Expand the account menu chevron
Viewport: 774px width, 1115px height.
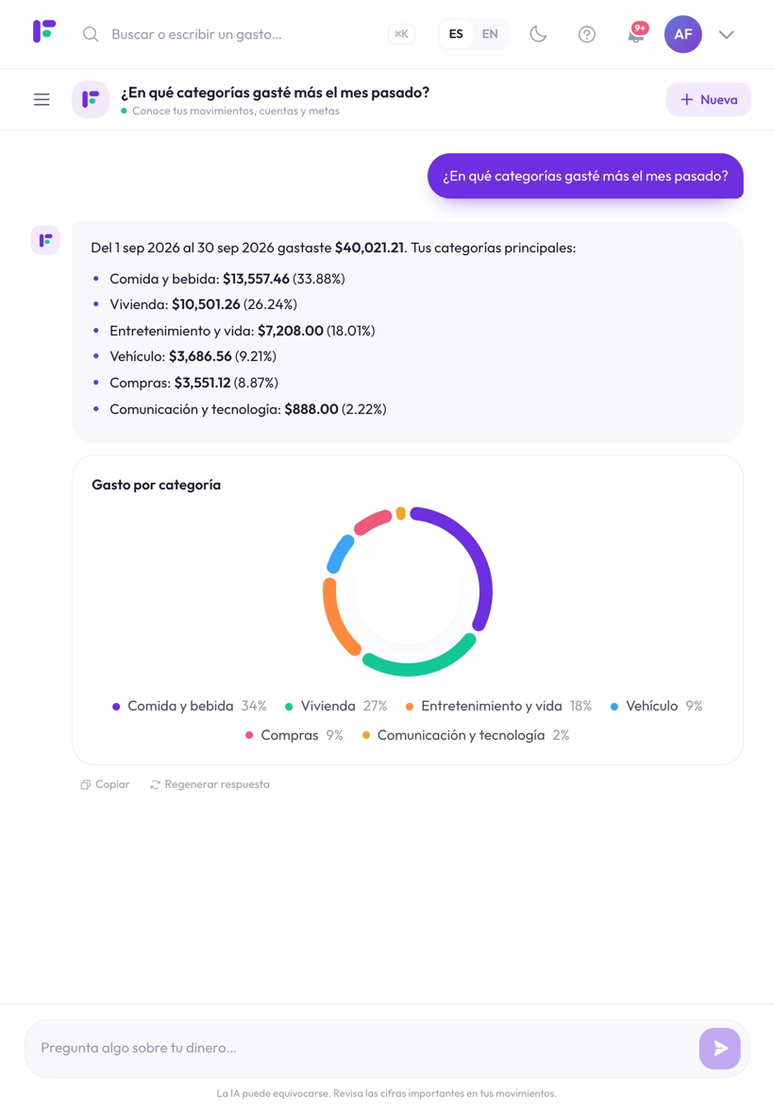coord(727,34)
